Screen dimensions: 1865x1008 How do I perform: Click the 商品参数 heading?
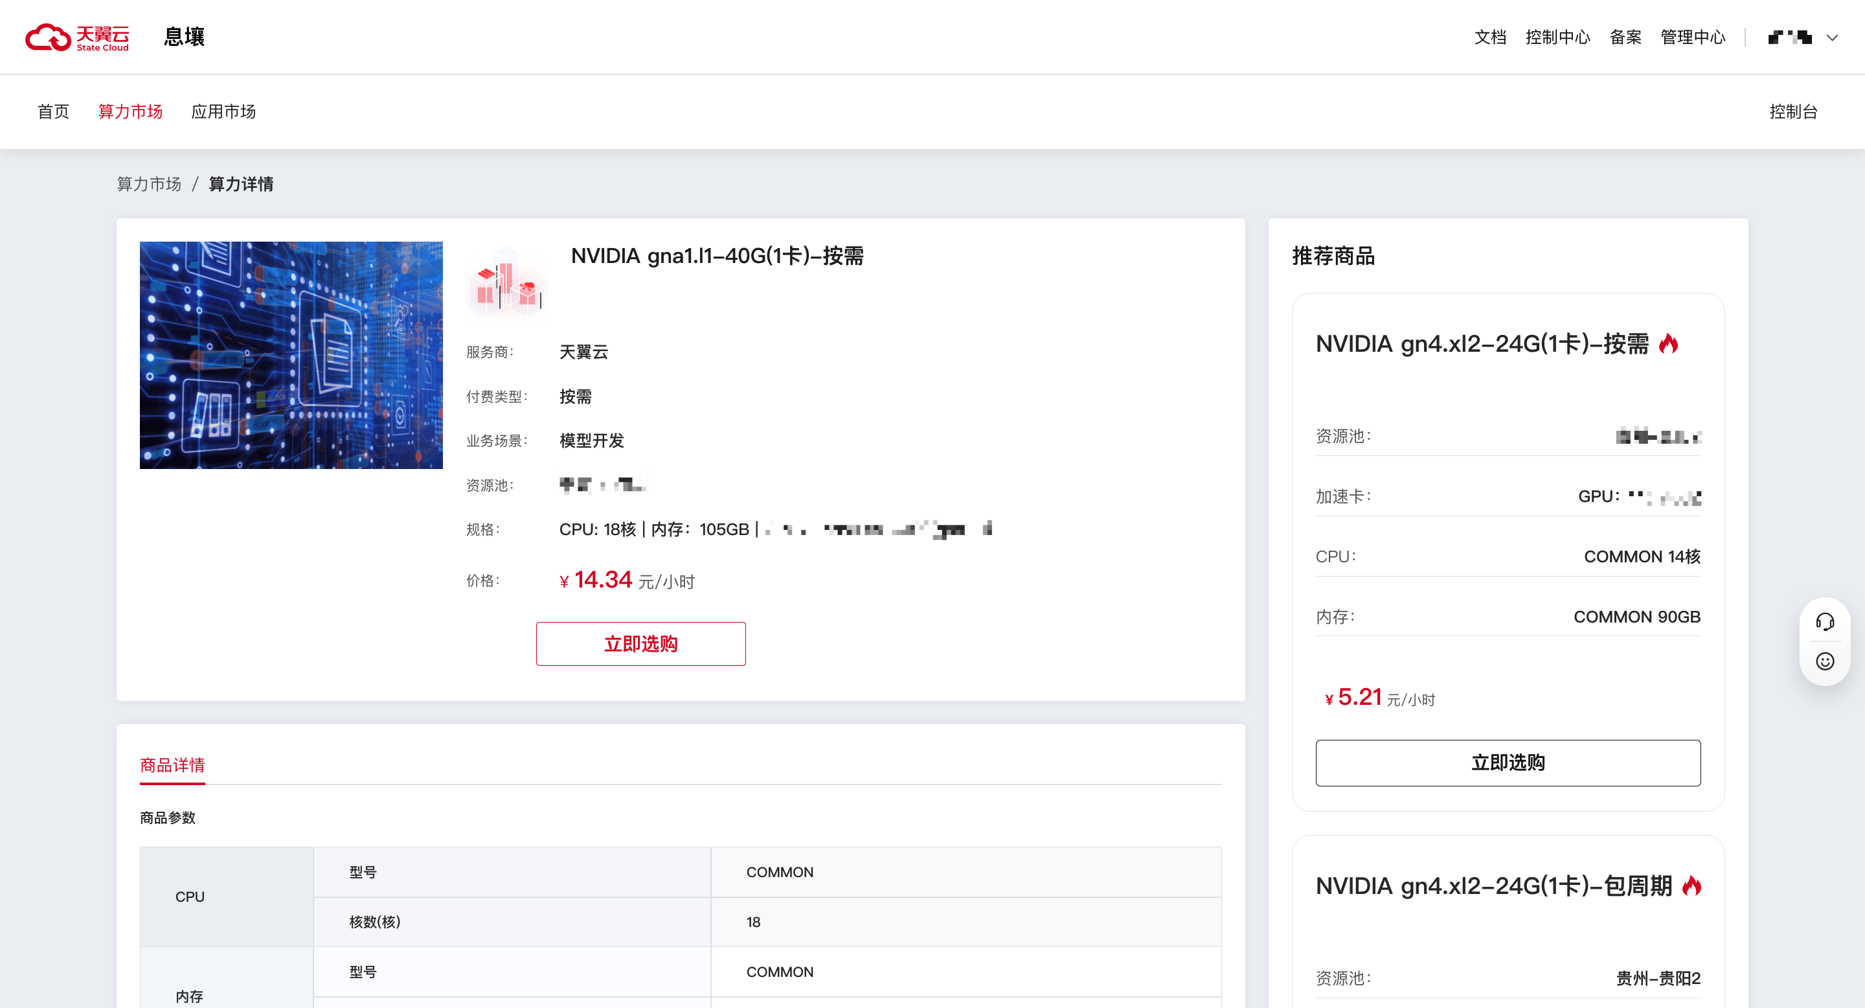167,818
